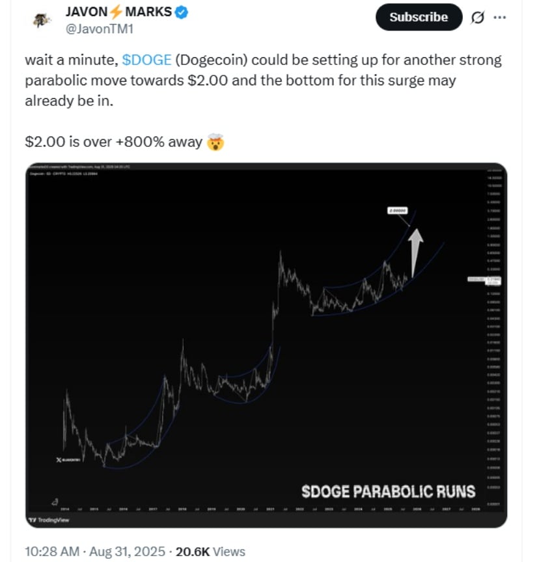Click the blue verified checkmark badge
The height and width of the screenshot is (562, 537).
click(182, 12)
